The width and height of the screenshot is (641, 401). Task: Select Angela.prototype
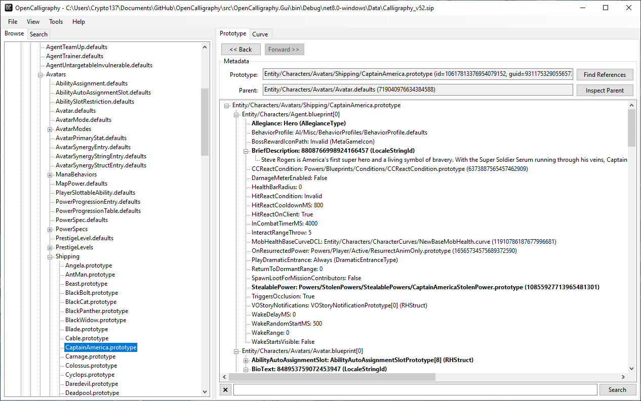89,265
